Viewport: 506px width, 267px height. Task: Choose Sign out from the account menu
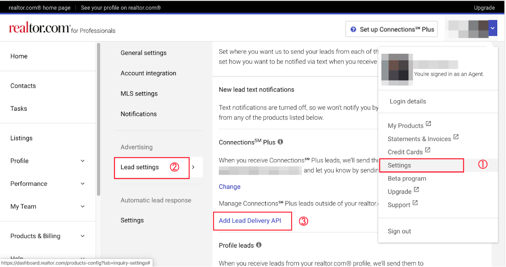[x=399, y=231]
